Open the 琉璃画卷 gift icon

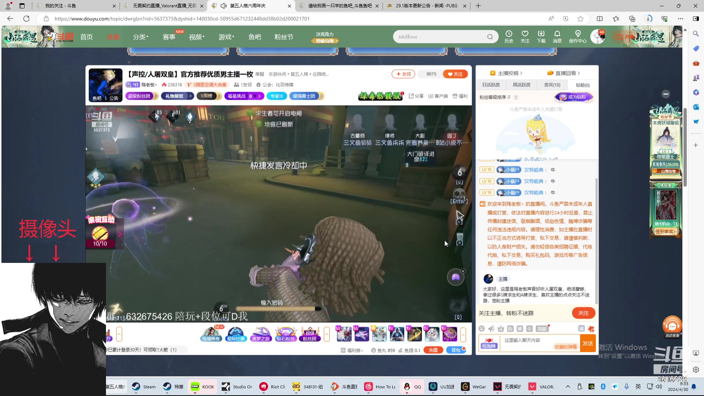[211, 334]
